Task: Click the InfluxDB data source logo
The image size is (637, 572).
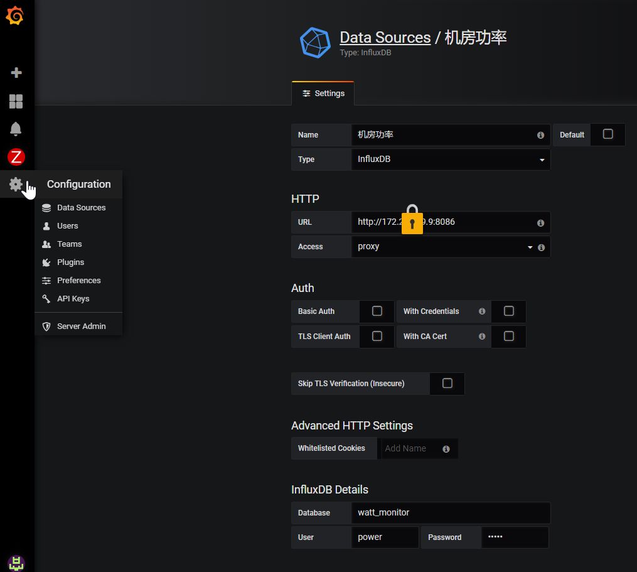Action: [x=315, y=43]
